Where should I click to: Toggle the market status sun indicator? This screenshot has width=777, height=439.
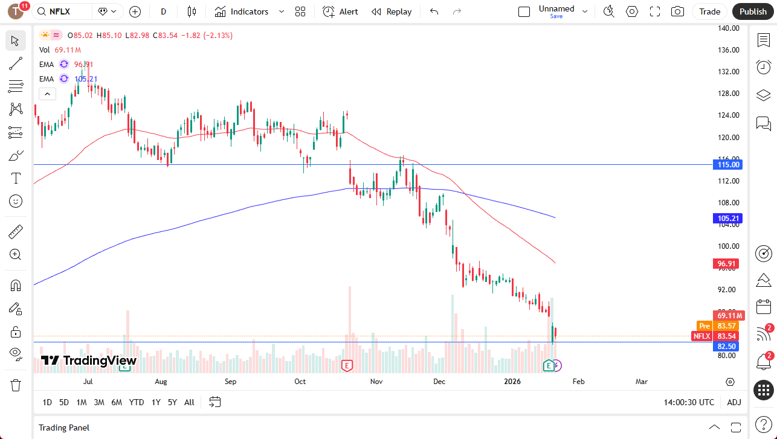[45, 36]
